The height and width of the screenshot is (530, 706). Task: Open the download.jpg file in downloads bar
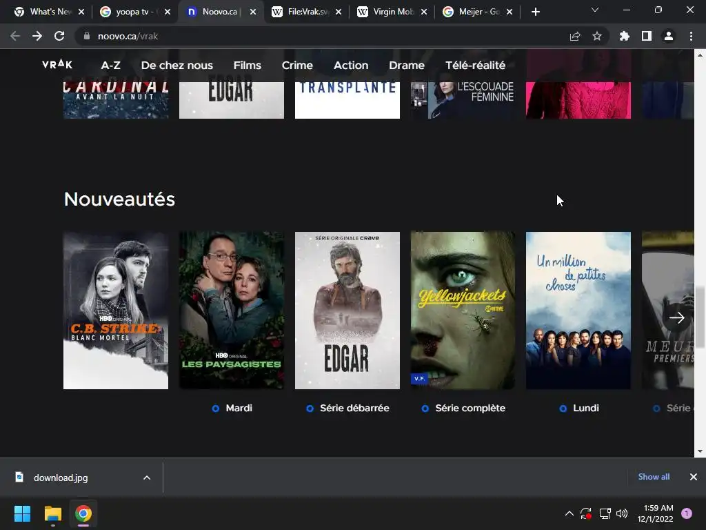pyautogui.click(x=61, y=478)
